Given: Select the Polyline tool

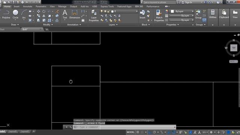Looking at the screenshot, I should (6, 14).
